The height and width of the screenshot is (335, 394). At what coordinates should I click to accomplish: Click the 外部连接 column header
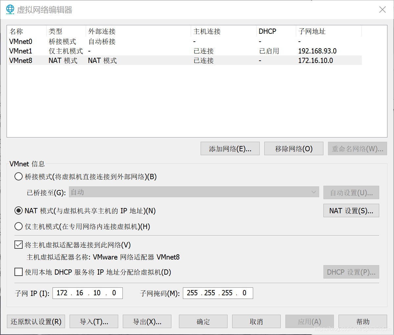click(x=138, y=31)
